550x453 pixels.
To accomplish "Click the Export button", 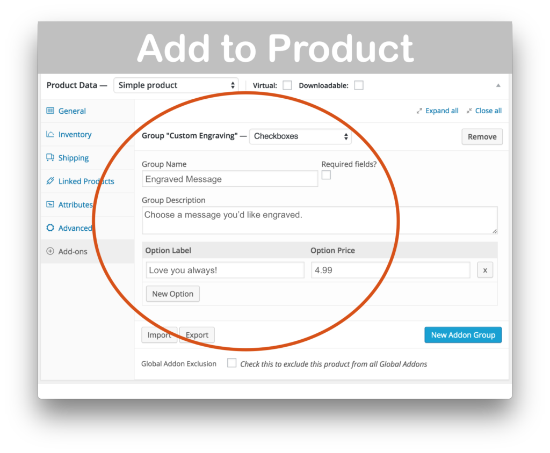I will (x=197, y=334).
